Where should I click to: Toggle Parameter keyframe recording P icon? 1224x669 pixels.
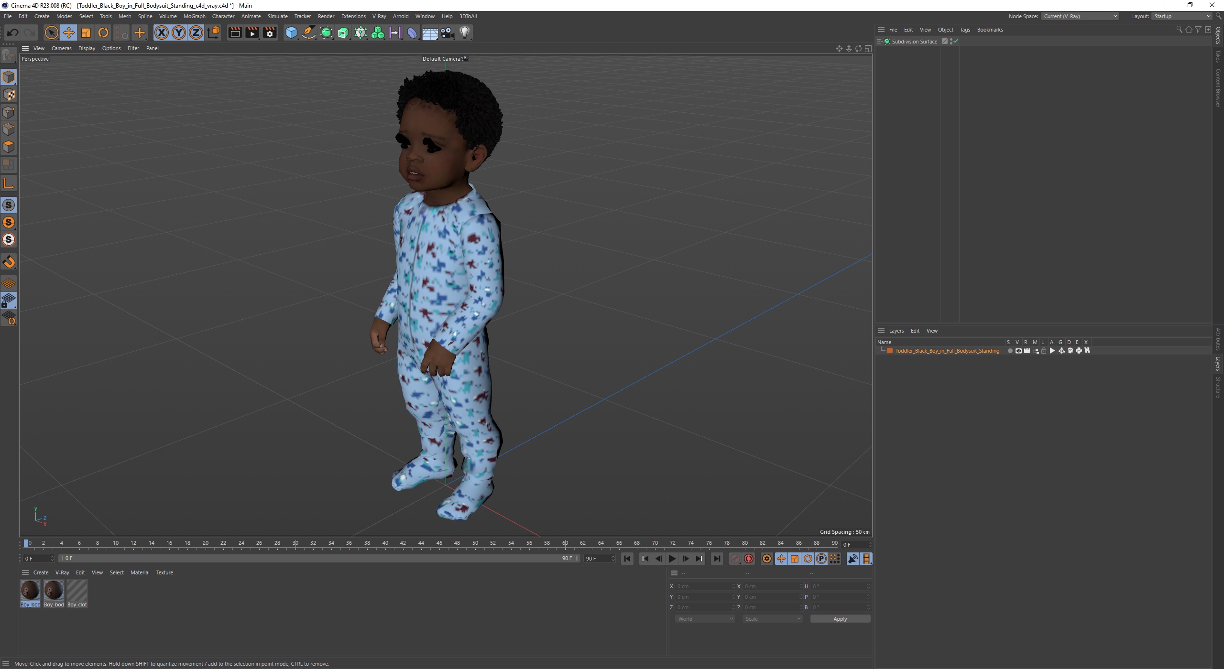tap(821, 559)
